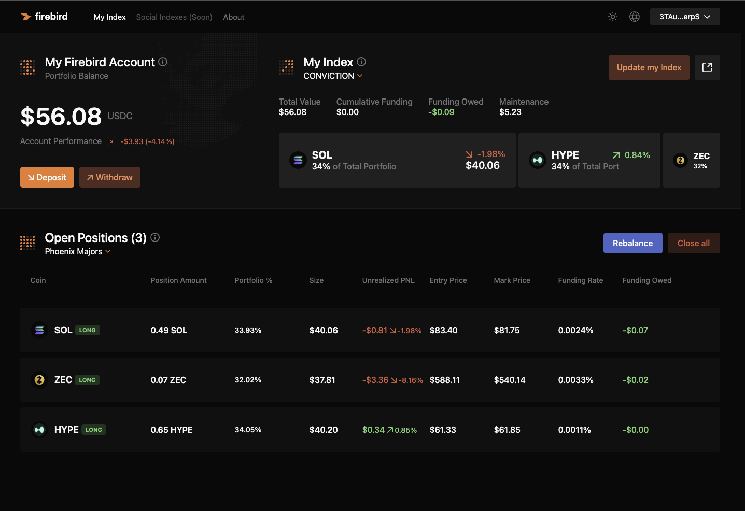The height and width of the screenshot is (511, 745).
Task: Expand Phoenix Majors dropdown
Action: (x=78, y=251)
